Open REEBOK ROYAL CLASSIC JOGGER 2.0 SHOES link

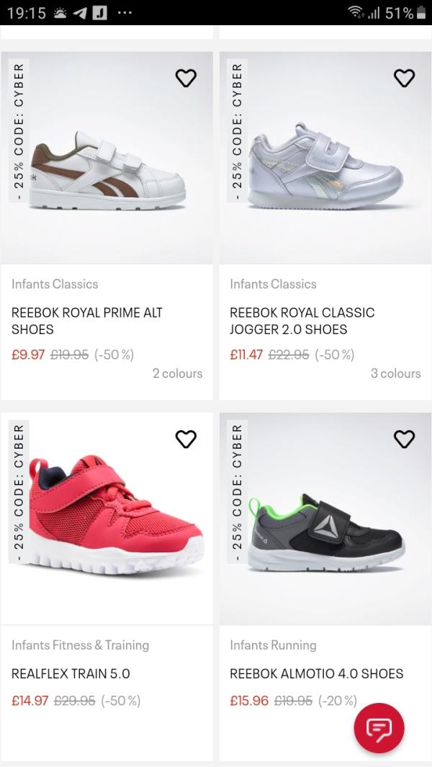(x=302, y=321)
